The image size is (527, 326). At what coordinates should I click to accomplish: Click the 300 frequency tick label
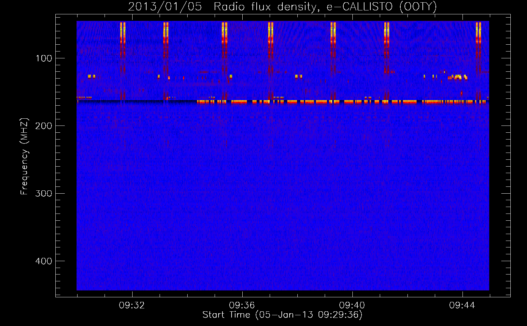[x=44, y=193]
